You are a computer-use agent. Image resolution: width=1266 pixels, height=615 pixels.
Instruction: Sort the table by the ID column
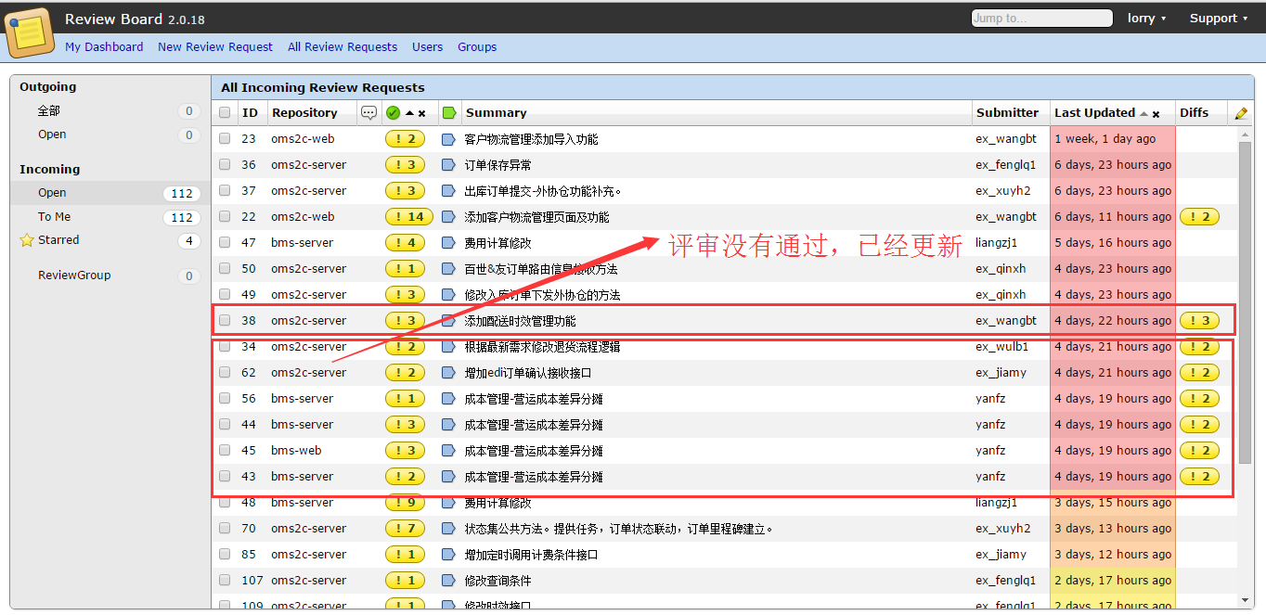(x=250, y=113)
